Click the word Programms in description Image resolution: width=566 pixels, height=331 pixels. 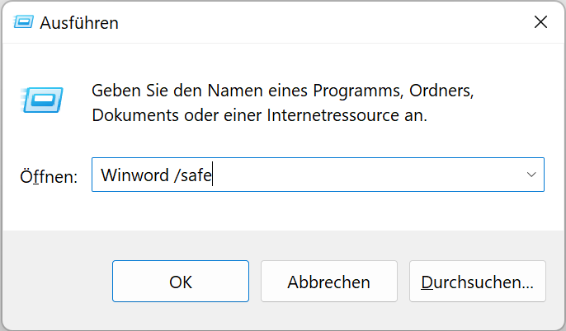click(x=358, y=91)
